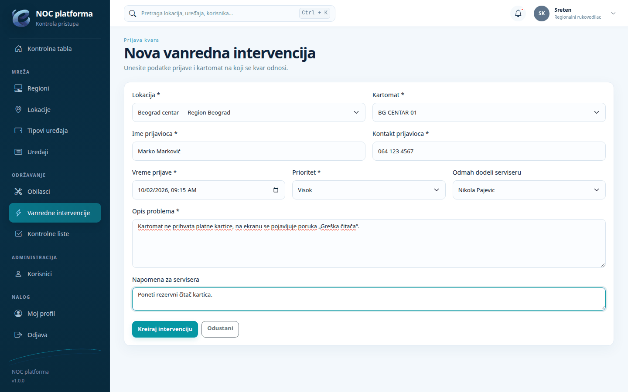Go to Kontrolna tabla
This screenshot has width=628, height=392.
tap(55, 49)
